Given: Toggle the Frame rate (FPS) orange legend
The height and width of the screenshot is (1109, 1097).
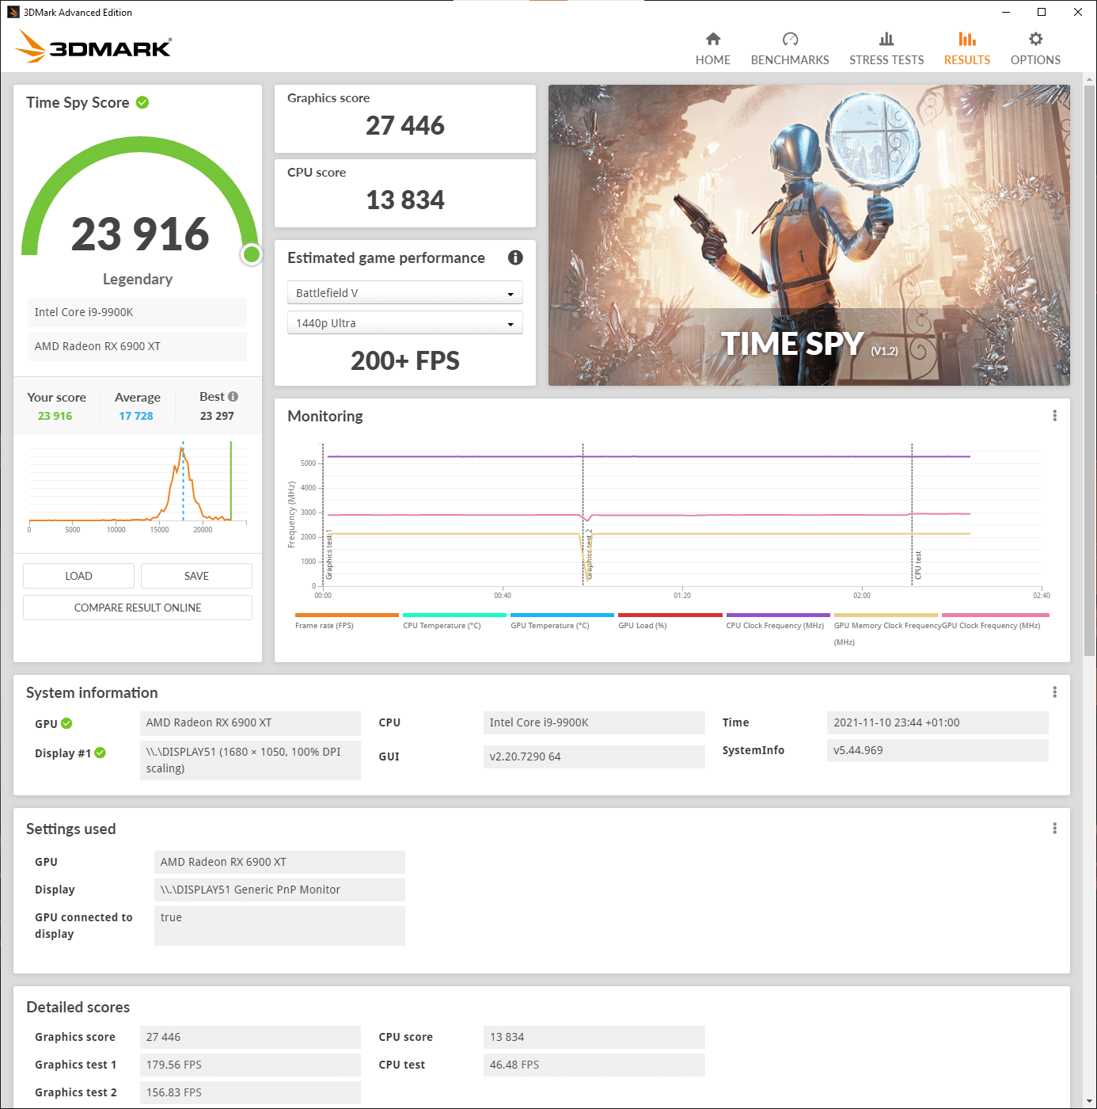Looking at the screenshot, I should tap(347, 621).
